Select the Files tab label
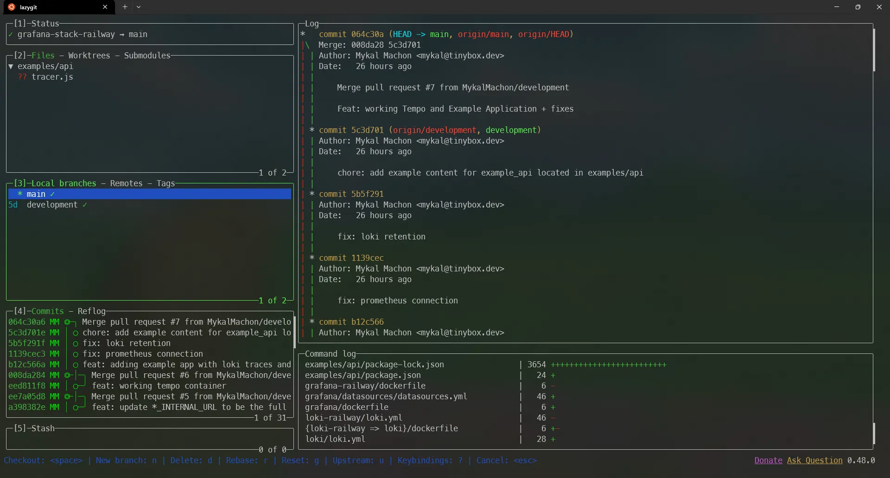Screen dimensions: 890x478 (x=43, y=56)
